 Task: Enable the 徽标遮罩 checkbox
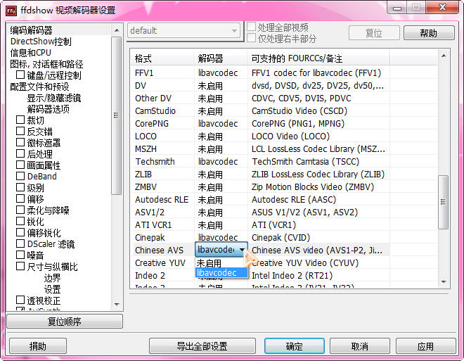point(20,142)
